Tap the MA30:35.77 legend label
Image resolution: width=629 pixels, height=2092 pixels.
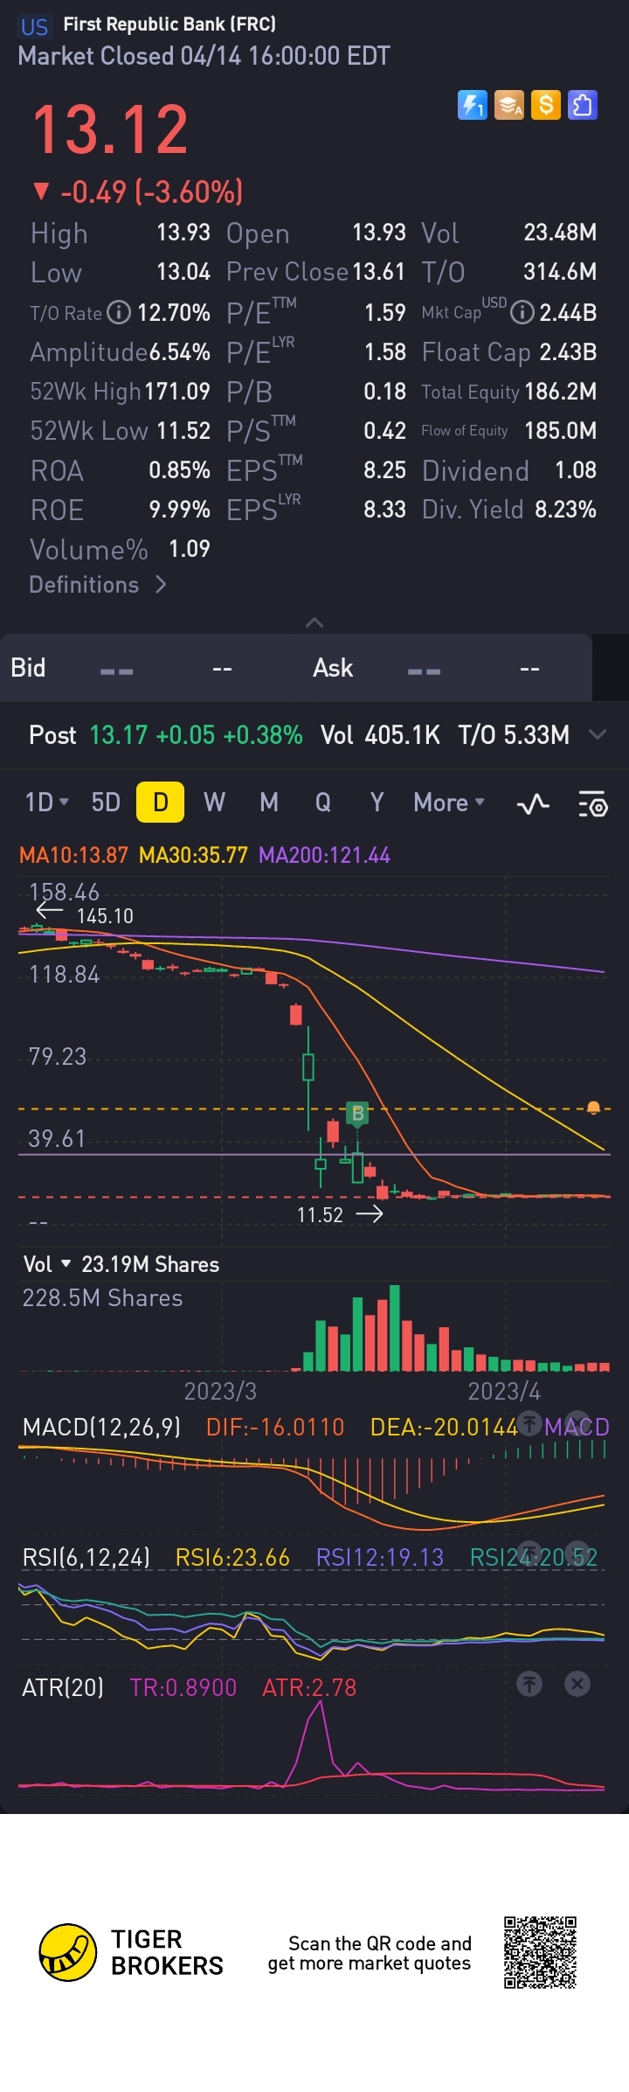coord(194,855)
